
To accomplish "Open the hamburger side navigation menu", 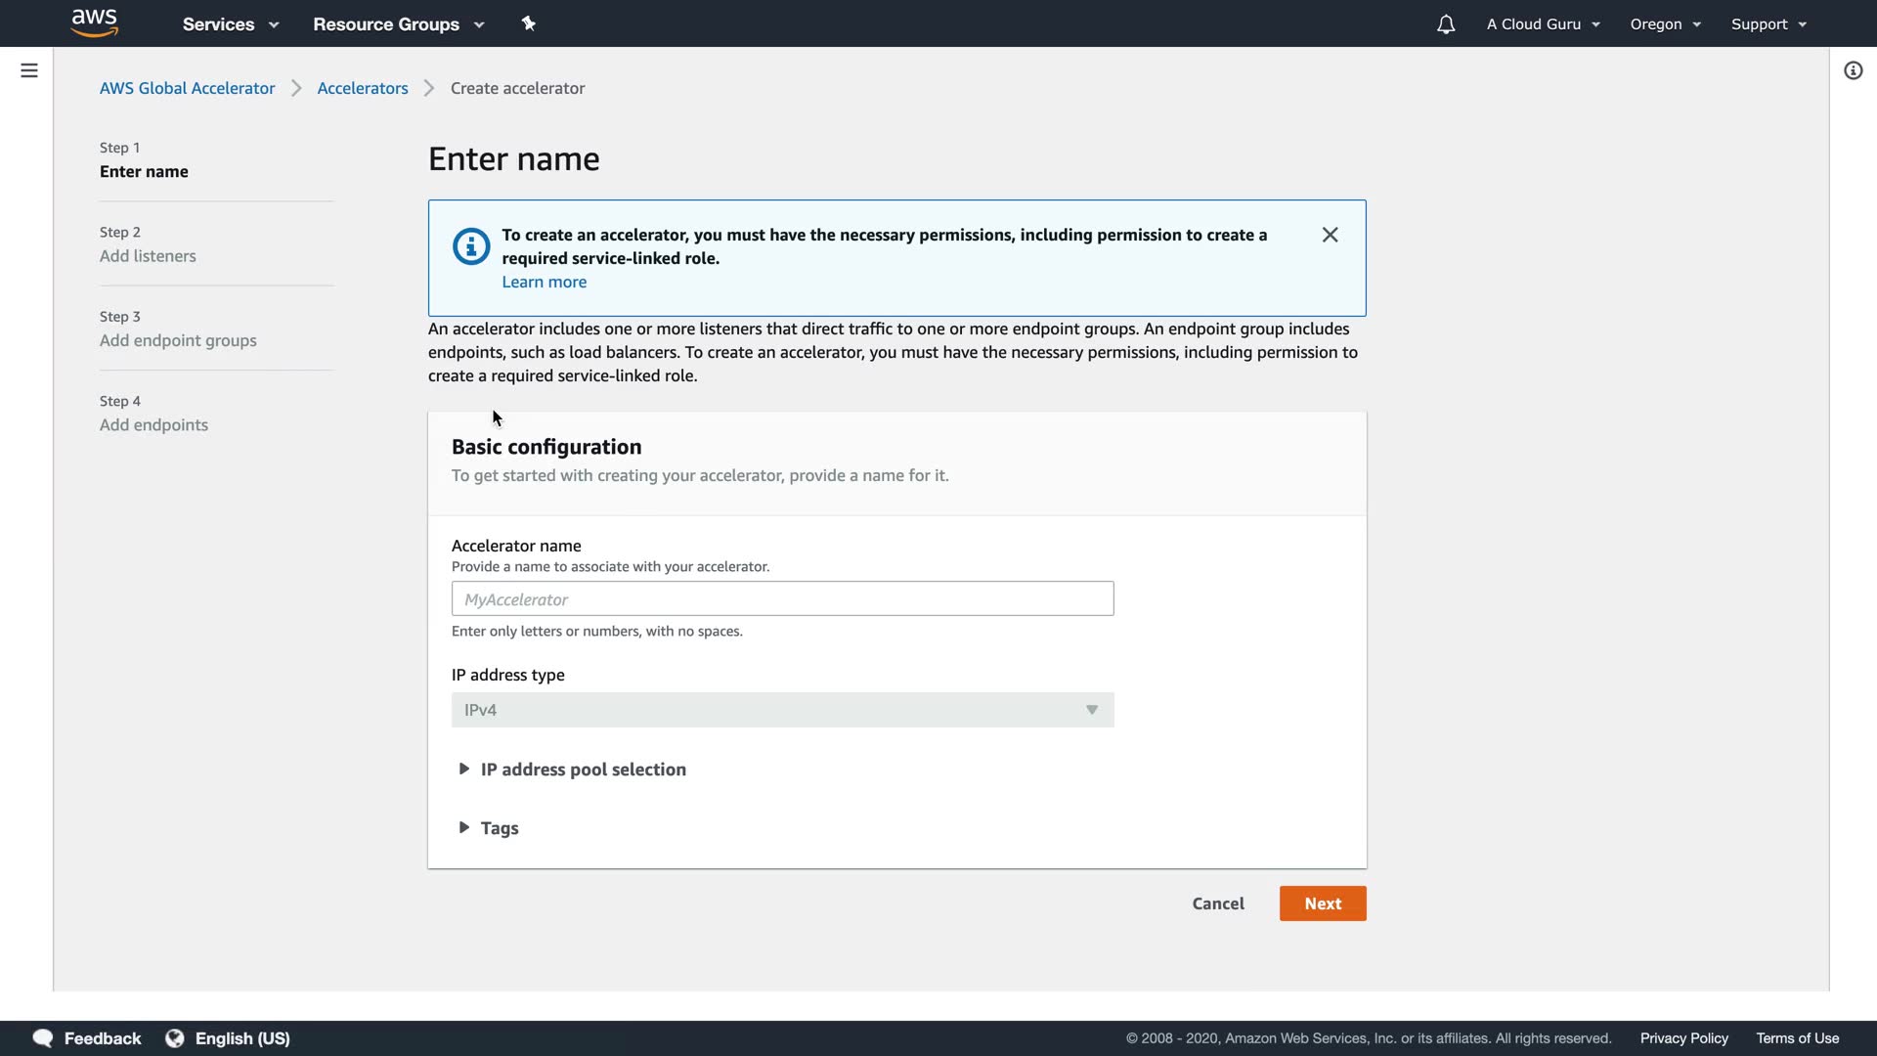I will pyautogui.click(x=29, y=70).
